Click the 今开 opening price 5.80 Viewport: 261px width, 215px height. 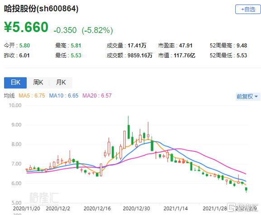click(24, 46)
